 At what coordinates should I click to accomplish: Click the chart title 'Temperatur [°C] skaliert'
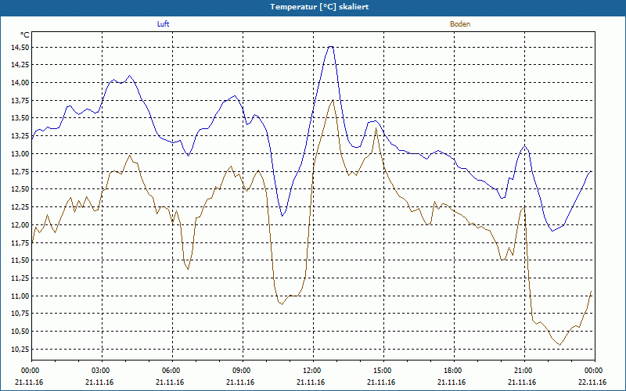319,7
